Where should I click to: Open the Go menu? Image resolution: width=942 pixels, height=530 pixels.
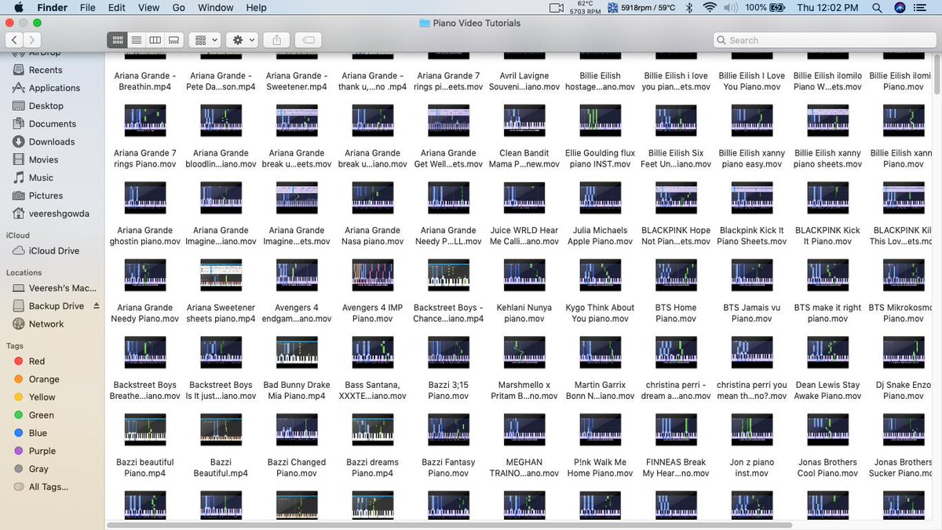pos(179,8)
